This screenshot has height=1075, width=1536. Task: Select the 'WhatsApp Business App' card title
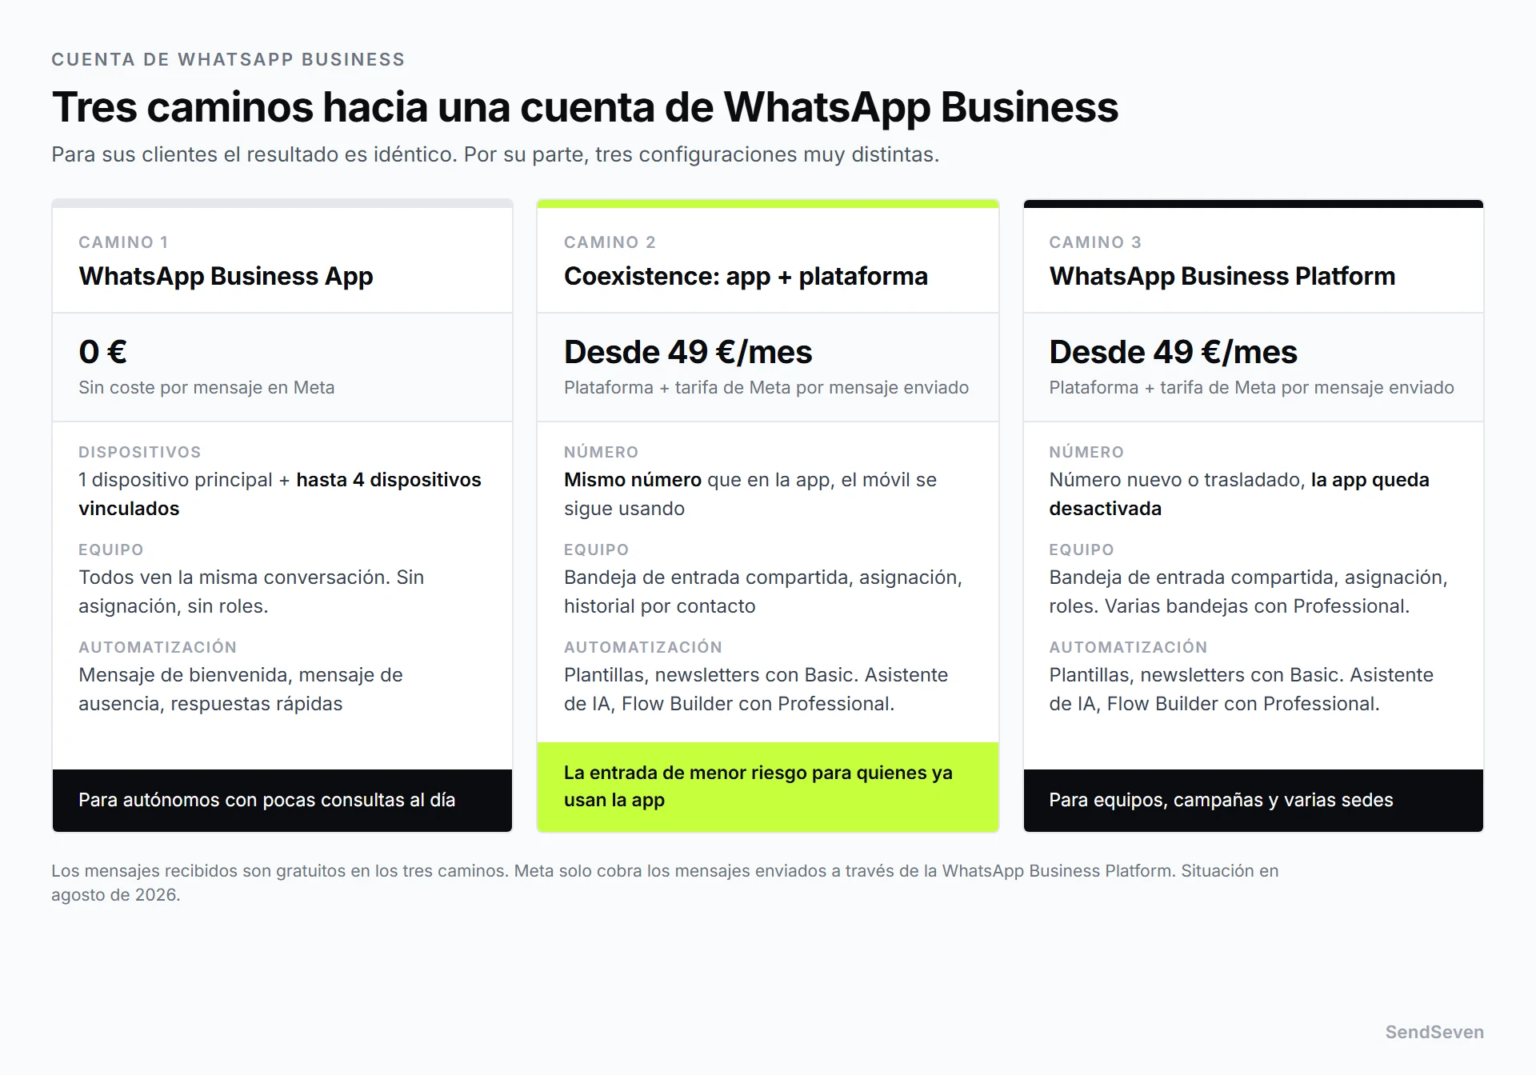pyautogui.click(x=226, y=276)
